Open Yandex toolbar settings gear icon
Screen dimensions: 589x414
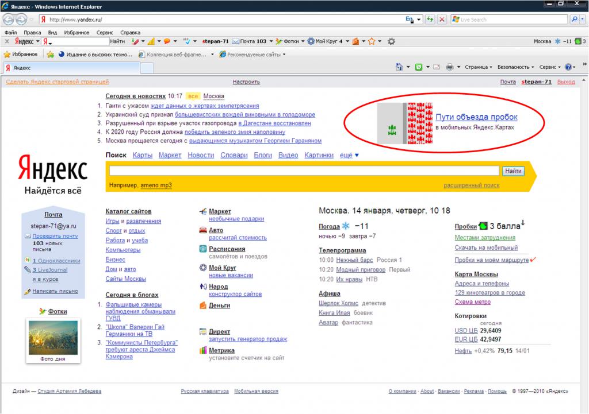click(x=391, y=41)
